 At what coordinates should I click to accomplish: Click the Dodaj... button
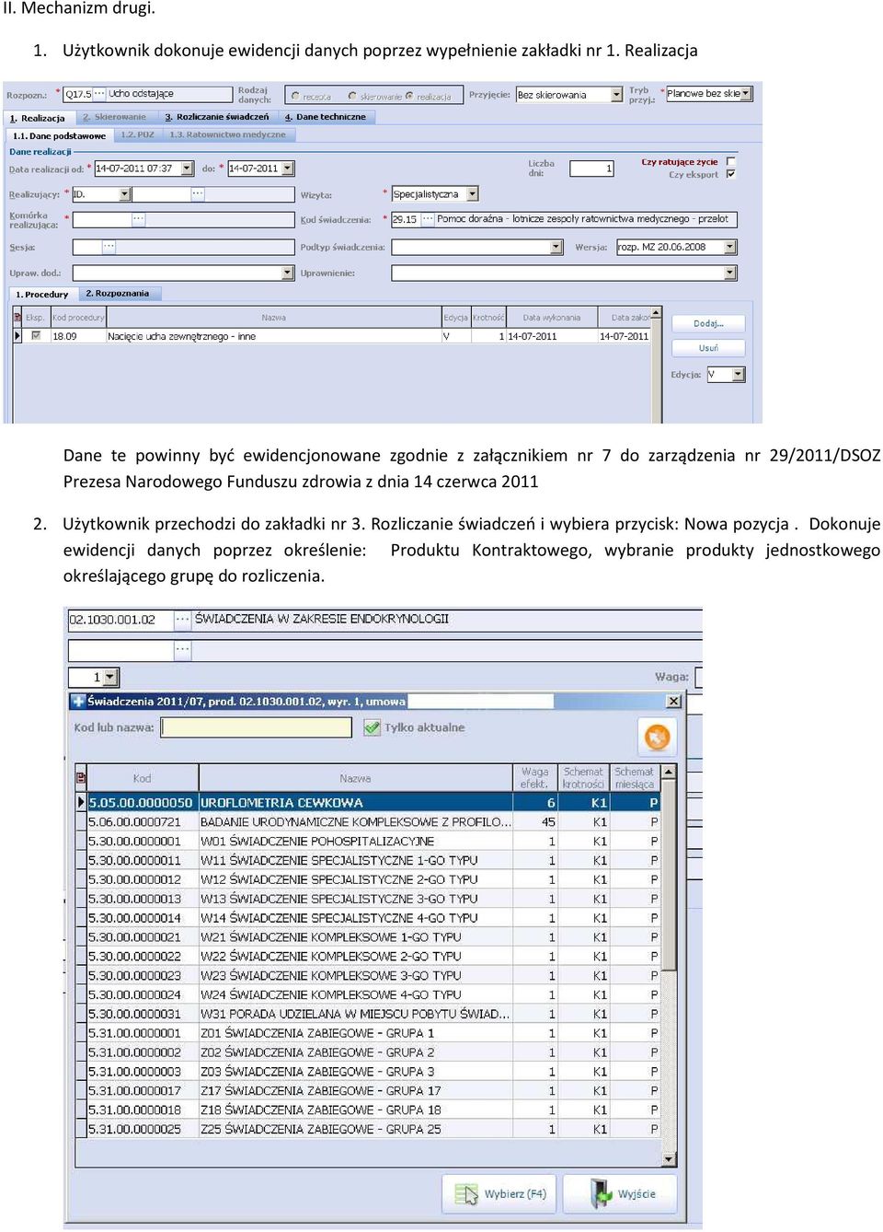(x=708, y=323)
